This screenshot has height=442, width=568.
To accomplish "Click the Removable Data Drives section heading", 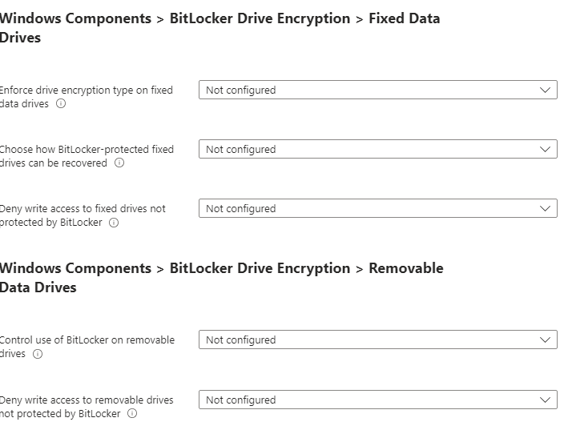I will (x=222, y=278).
